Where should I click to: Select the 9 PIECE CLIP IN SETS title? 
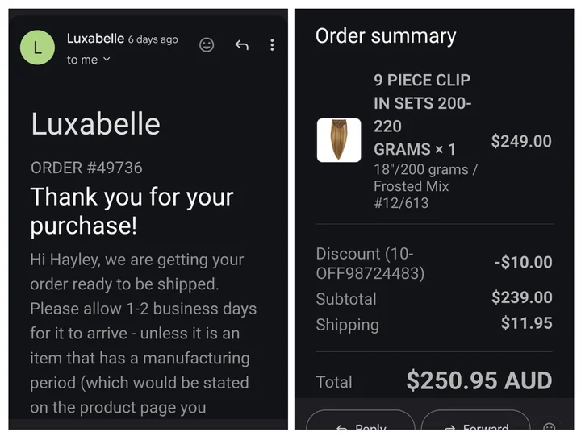[422, 114]
